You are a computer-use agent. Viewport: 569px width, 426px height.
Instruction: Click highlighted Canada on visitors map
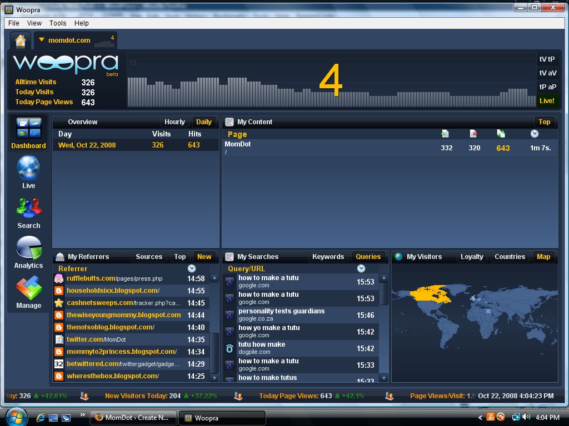(x=431, y=294)
